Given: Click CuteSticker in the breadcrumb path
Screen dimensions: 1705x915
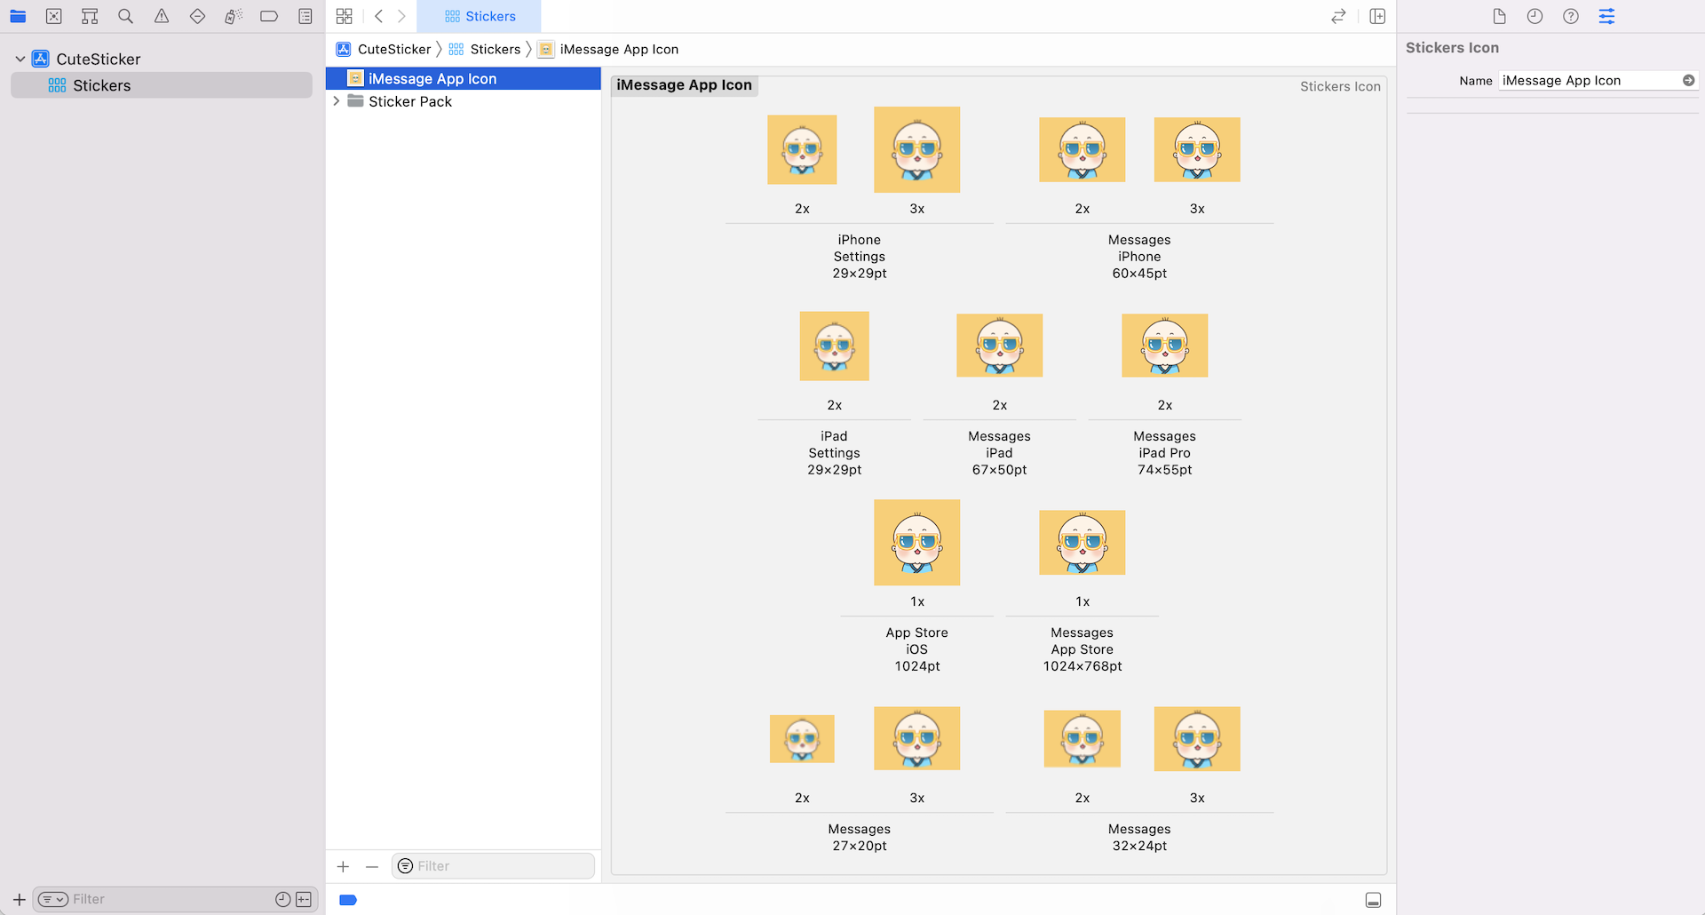Looking at the screenshot, I should [x=393, y=49].
